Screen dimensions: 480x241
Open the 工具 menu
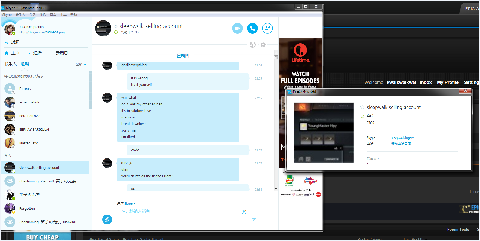63,15
